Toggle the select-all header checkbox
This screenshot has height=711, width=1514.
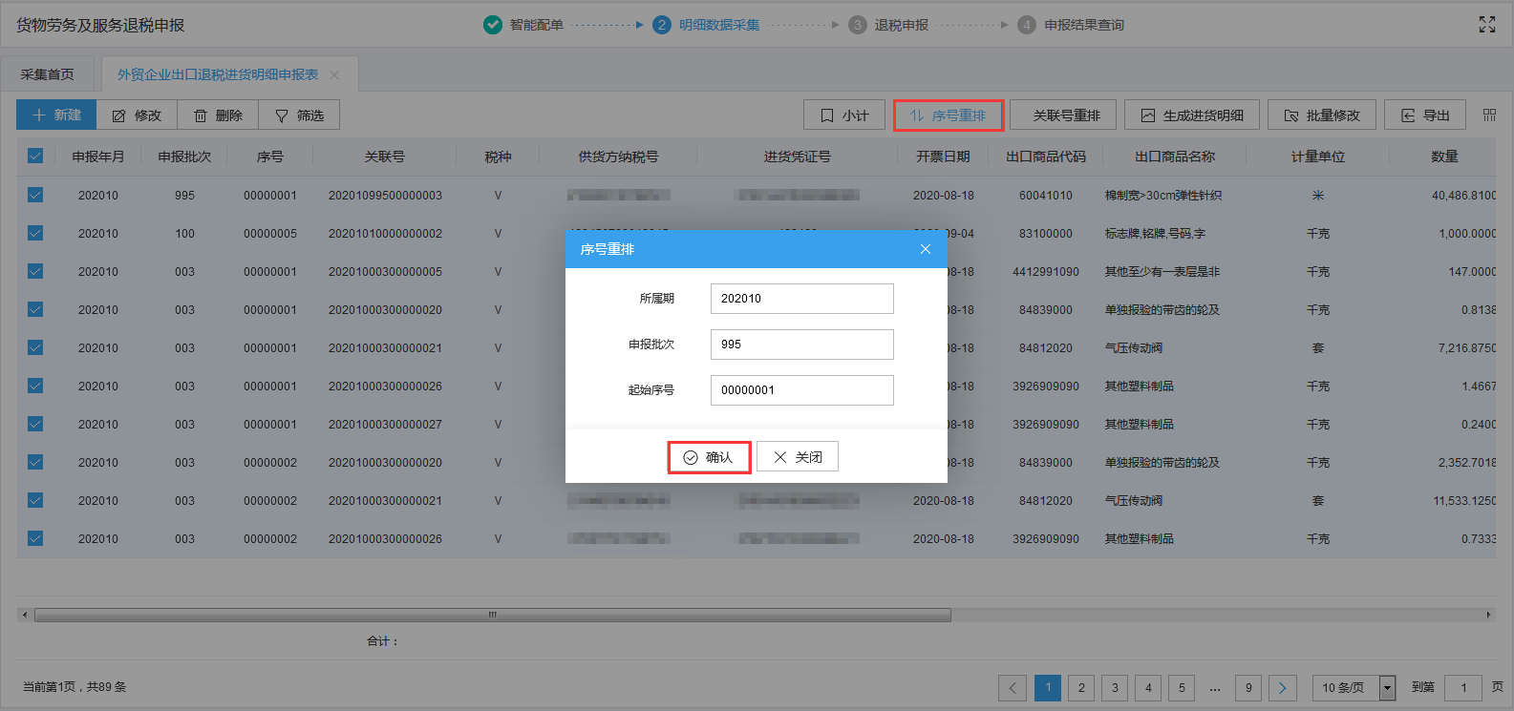pos(35,156)
